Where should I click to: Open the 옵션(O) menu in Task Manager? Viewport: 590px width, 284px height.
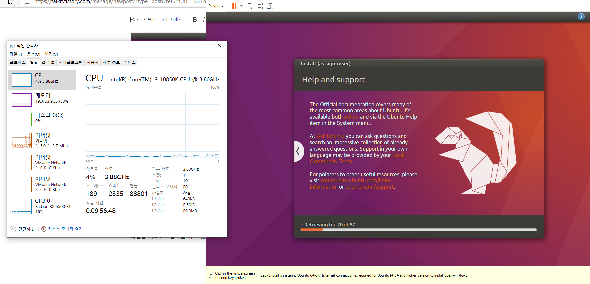pyautogui.click(x=33, y=54)
